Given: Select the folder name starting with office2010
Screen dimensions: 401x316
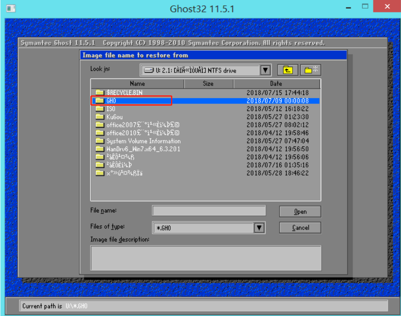Looking at the screenshot, I should 143,133.
